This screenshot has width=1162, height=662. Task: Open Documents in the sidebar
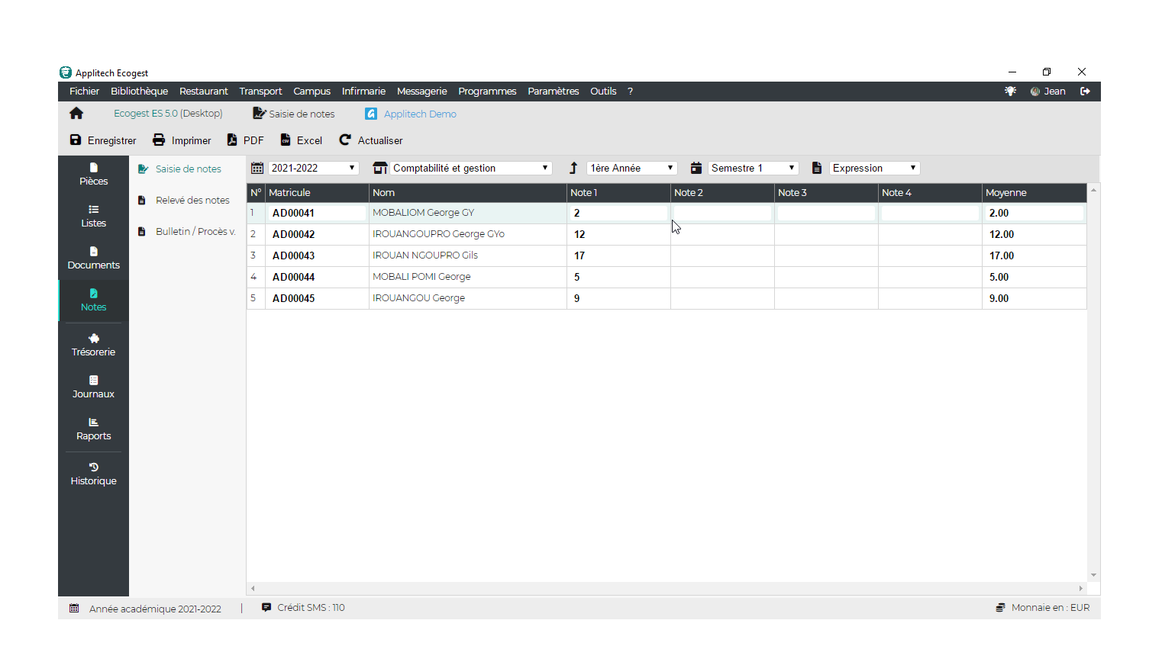tap(93, 259)
